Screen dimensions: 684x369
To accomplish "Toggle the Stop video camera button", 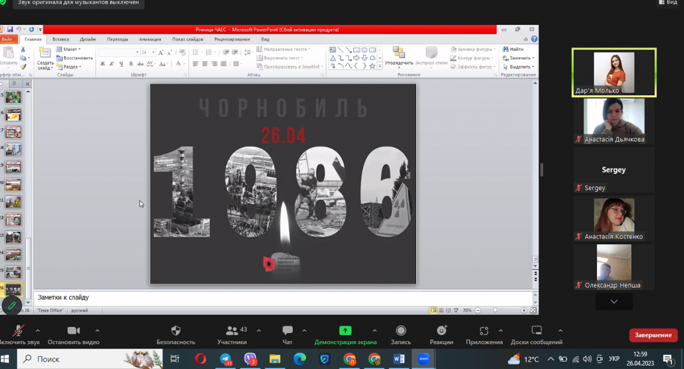I will [x=73, y=331].
